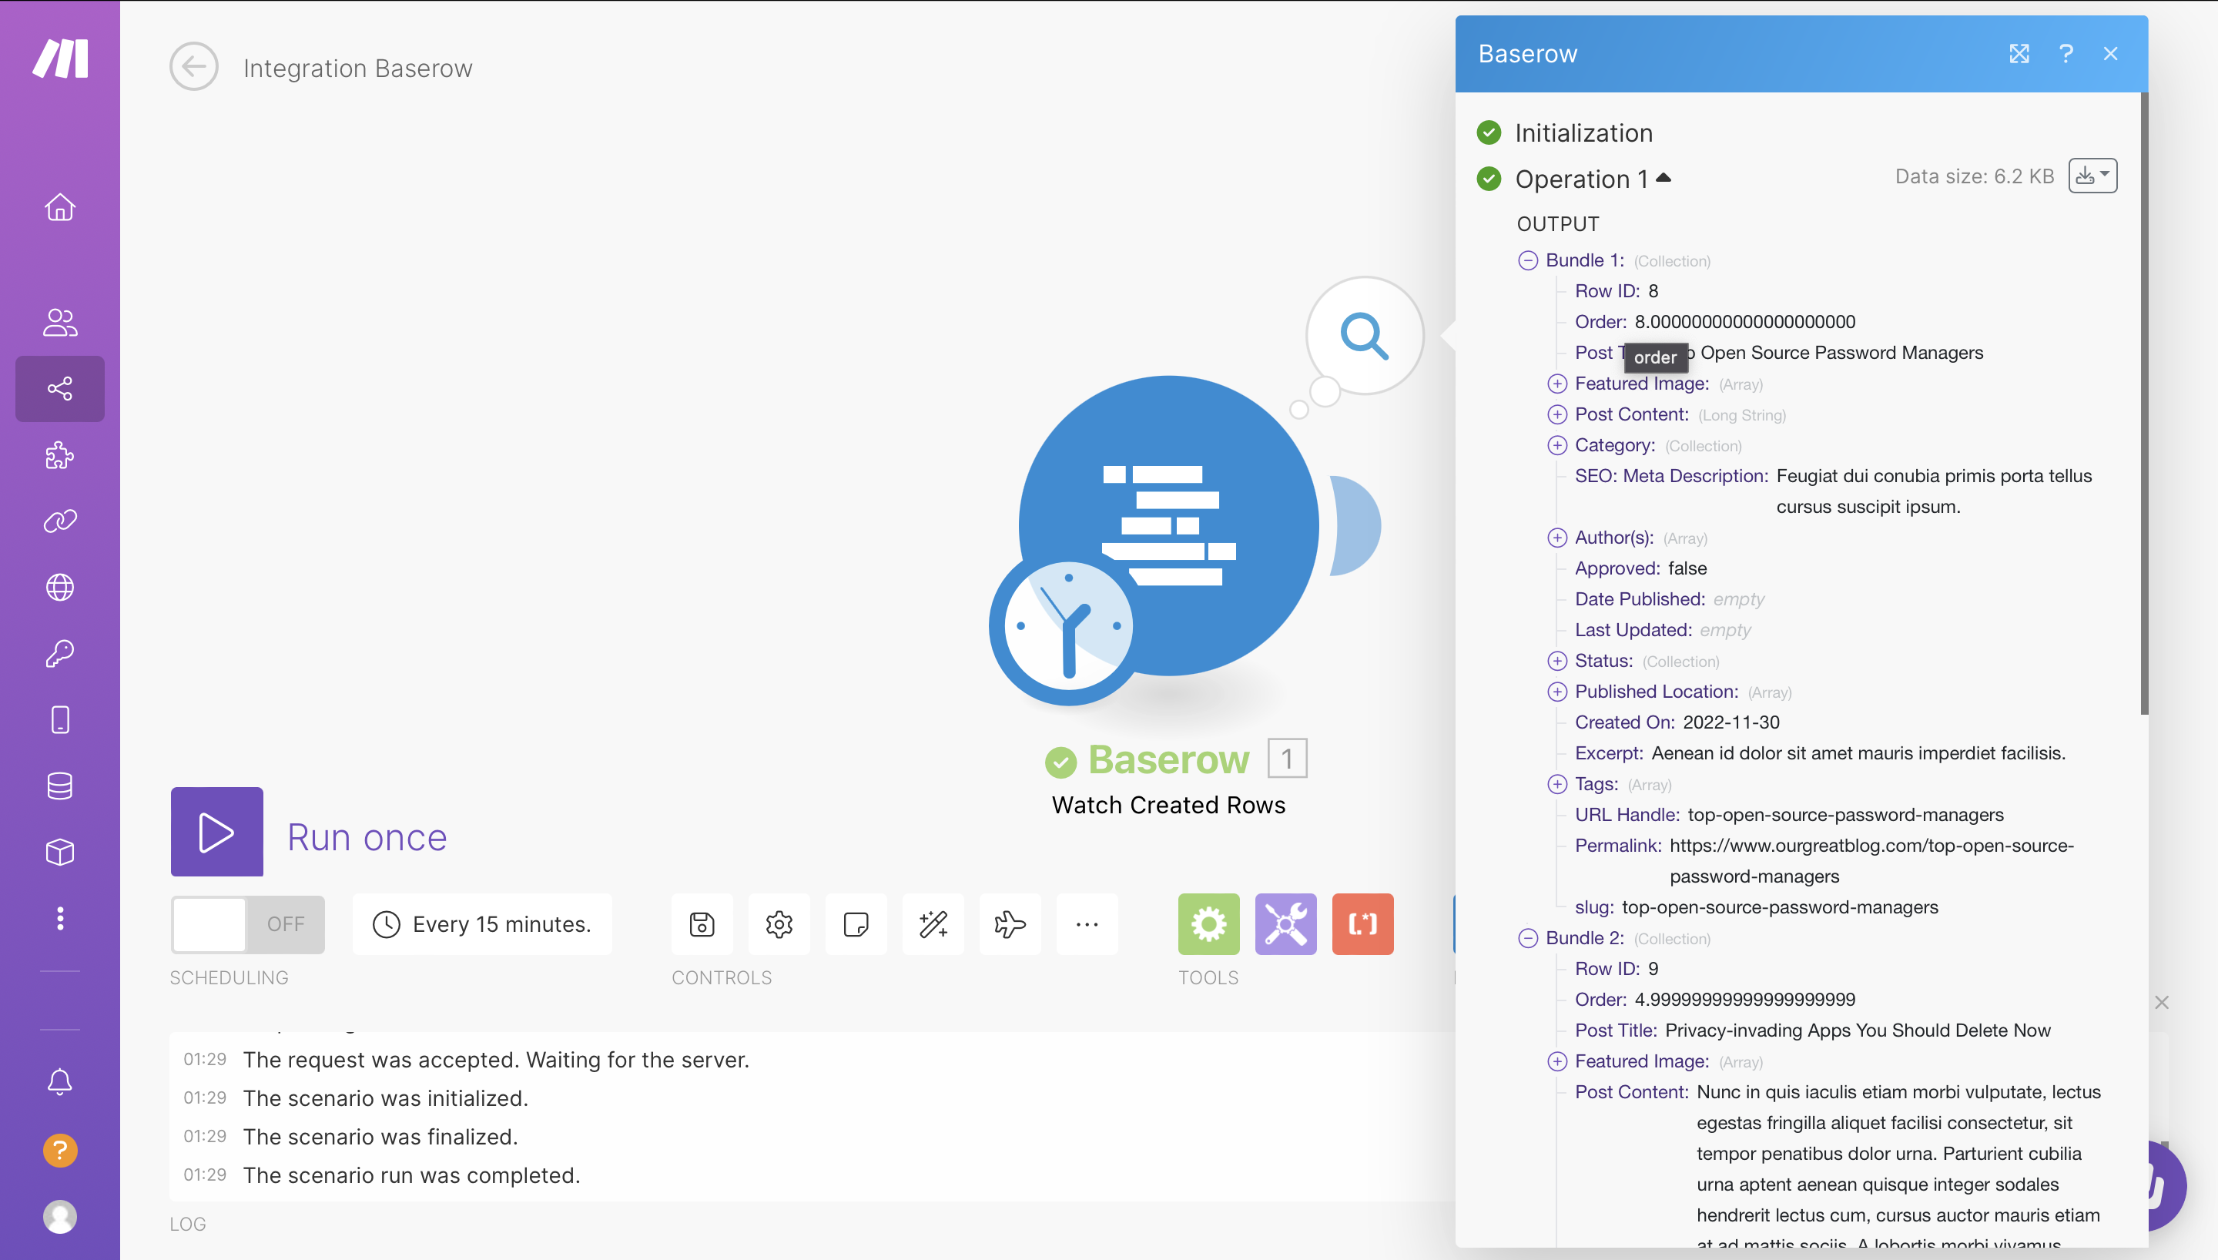Collapse the Bundle 1 collection

tap(1528, 260)
